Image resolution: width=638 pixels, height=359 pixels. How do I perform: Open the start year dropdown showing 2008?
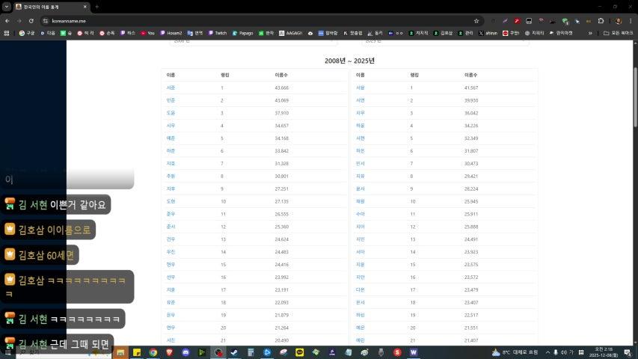pyautogui.click(x=252, y=41)
